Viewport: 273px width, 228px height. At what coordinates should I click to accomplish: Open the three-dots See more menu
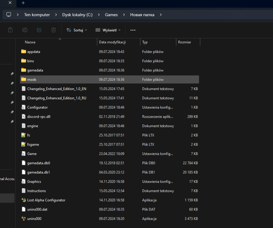click(x=133, y=30)
